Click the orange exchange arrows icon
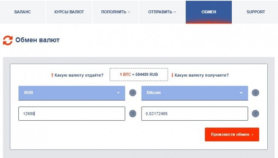Viewport: 278px width, 158px height. (8, 40)
